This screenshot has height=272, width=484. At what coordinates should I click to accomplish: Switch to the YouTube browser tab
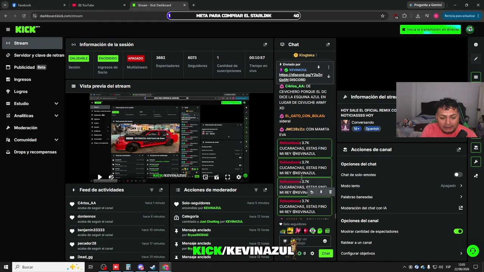98,5
